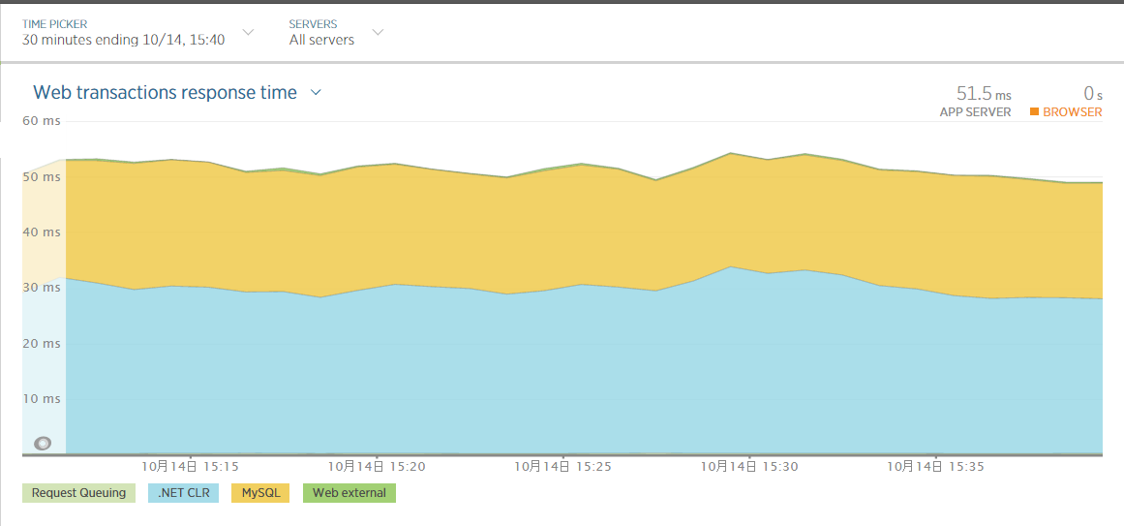
Task: Open the Time Picker dropdown
Action: pyautogui.click(x=248, y=32)
